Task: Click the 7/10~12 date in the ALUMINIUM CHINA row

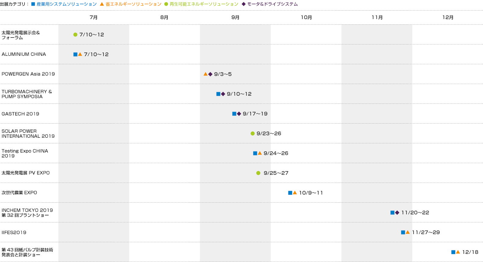Action: click(x=96, y=54)
